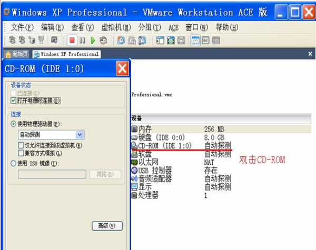Image resolution: width=316 pixels, height=250 pixels.
Task: Select 使用 ISO 镜像 radio button
Action: [x=13, y=163]
